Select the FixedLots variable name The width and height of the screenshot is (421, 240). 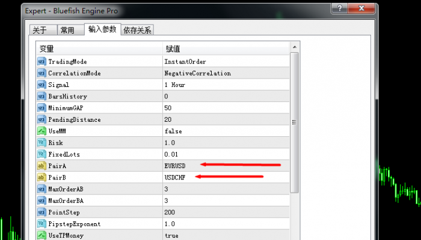pyautogui.click(x=64, y=154)
